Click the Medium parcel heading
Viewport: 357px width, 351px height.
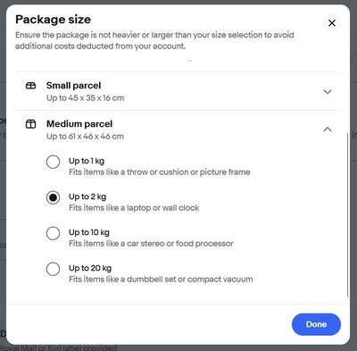pyautogui.click(x=79, y=123)
